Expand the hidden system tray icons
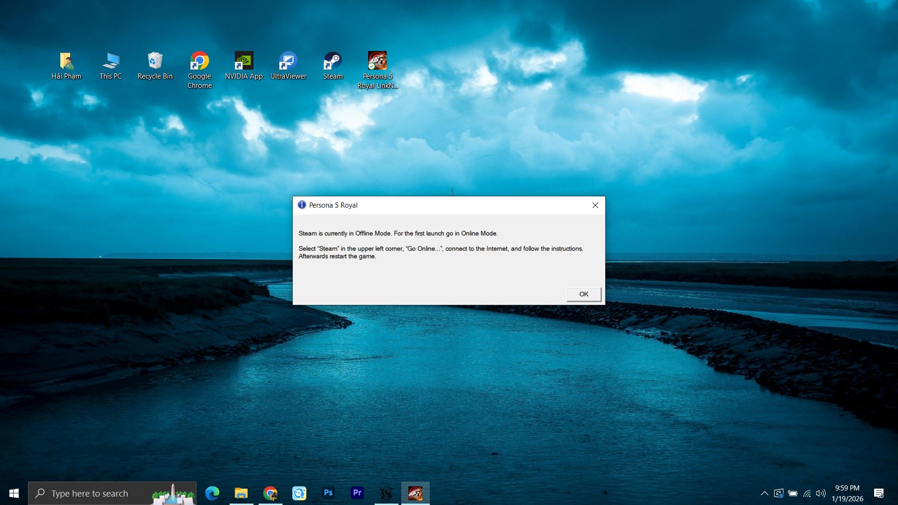898x505 pixels. [764, 493]
